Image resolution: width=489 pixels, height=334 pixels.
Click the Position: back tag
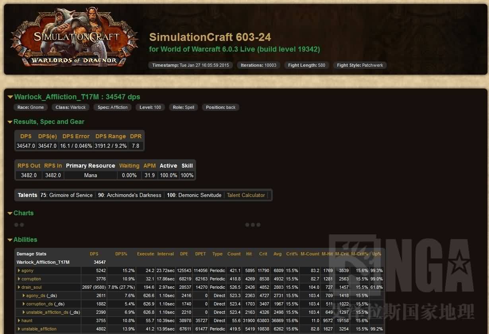click(221, 107)
